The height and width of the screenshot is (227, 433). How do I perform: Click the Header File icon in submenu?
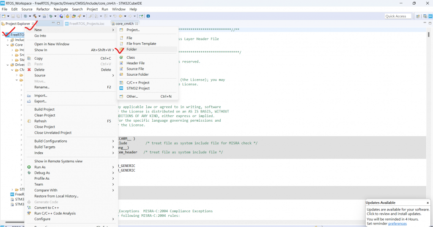[121, 63]
